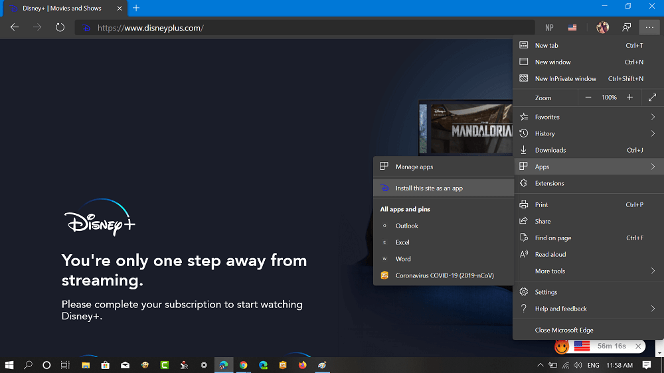Choose Read aloud option
This screenshot has width=664, height=373.
click(x=588, y=254)
